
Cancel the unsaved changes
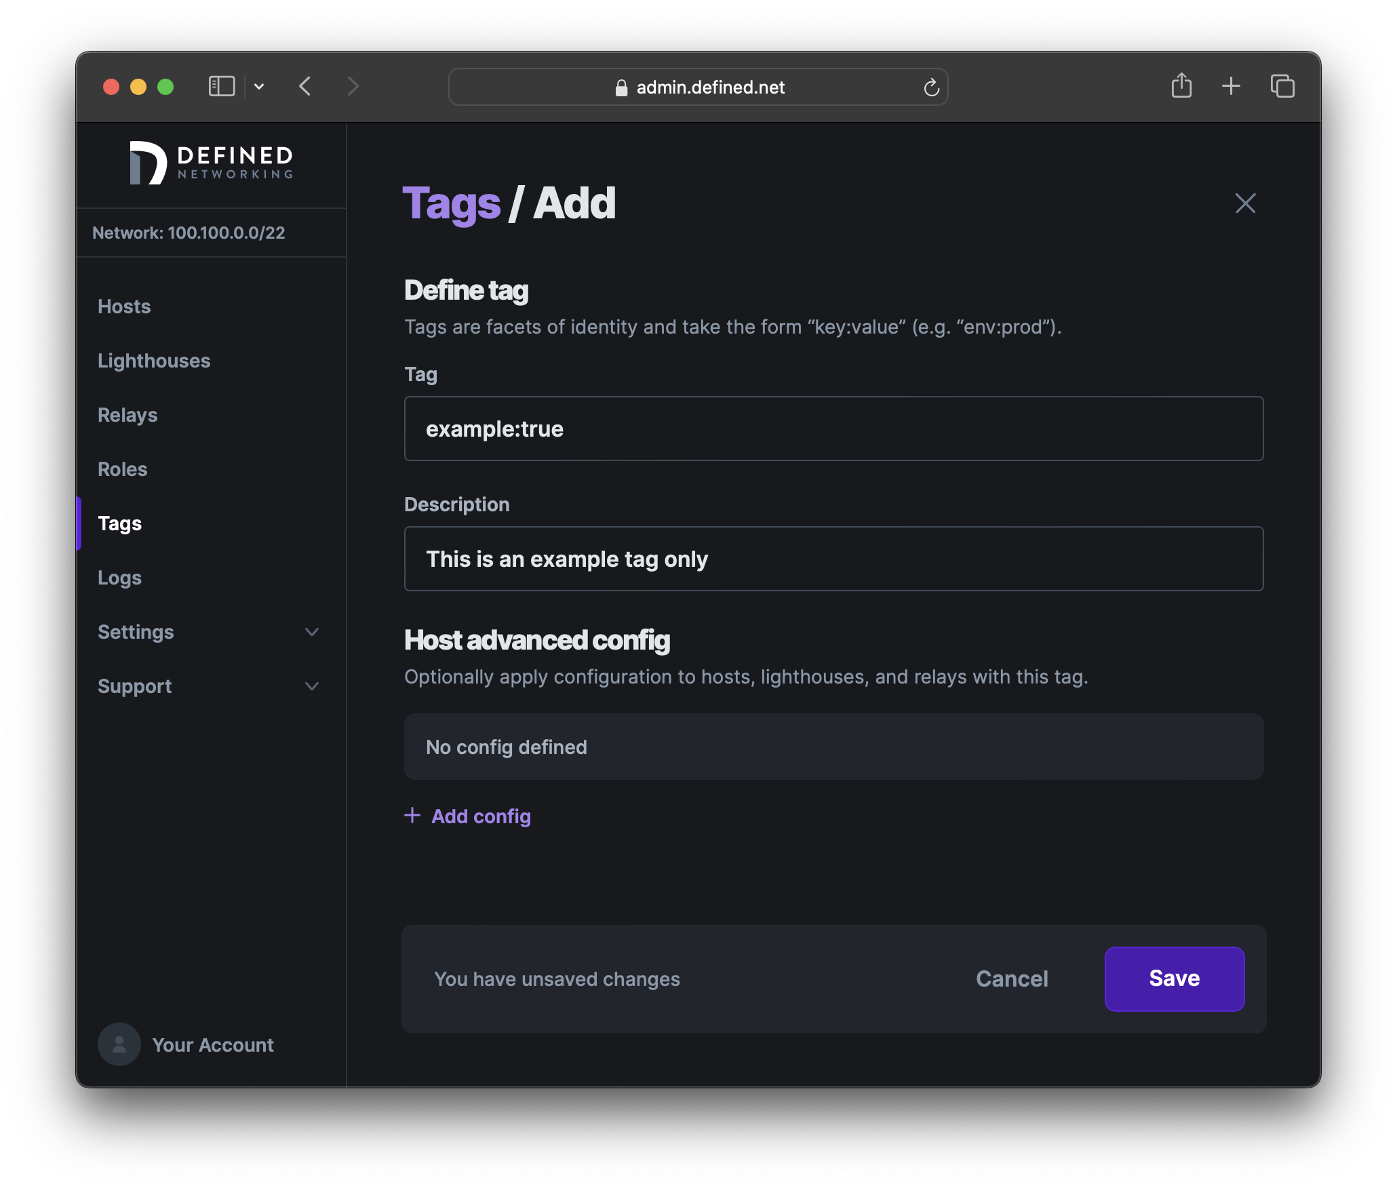click(1011, 978)
